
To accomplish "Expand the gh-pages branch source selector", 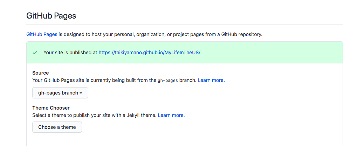I will pos(60,93).
